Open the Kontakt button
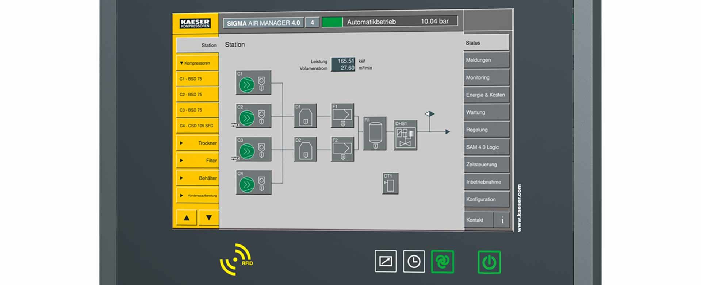This screenshot has width=701, height=285. click(x=479, y=220)
